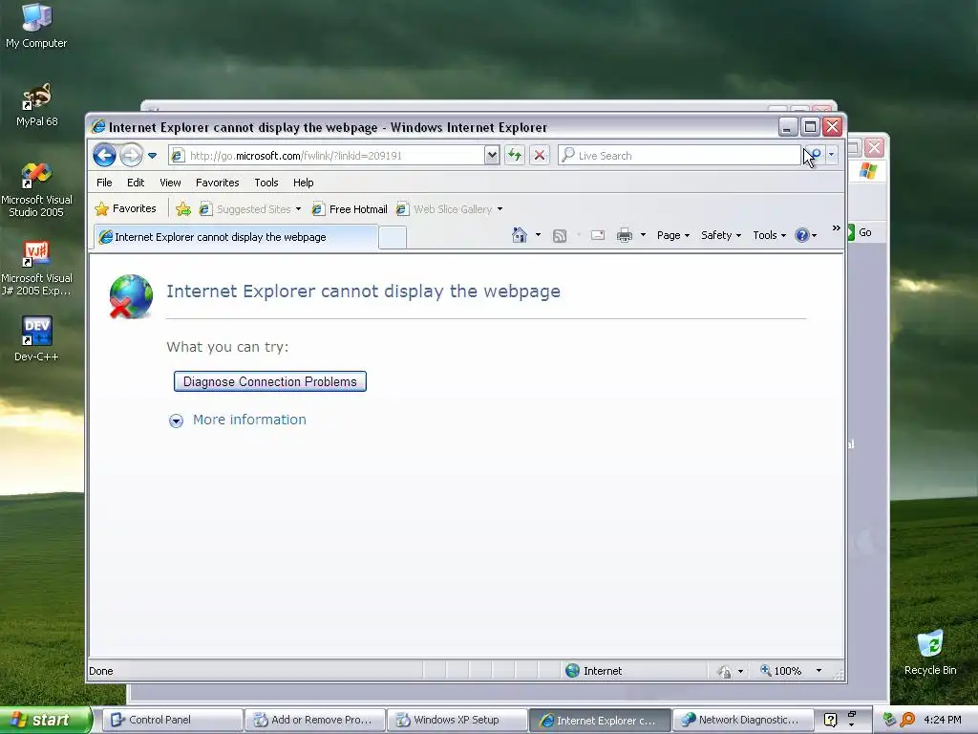This screenshot has width=978, height=734.
Task: Click the Help question mark icon
Action: 802,235
